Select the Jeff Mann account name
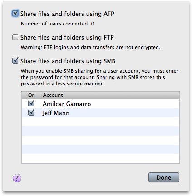Image resolution: width=192 pixels, height=196 pixels. (56, 113)
